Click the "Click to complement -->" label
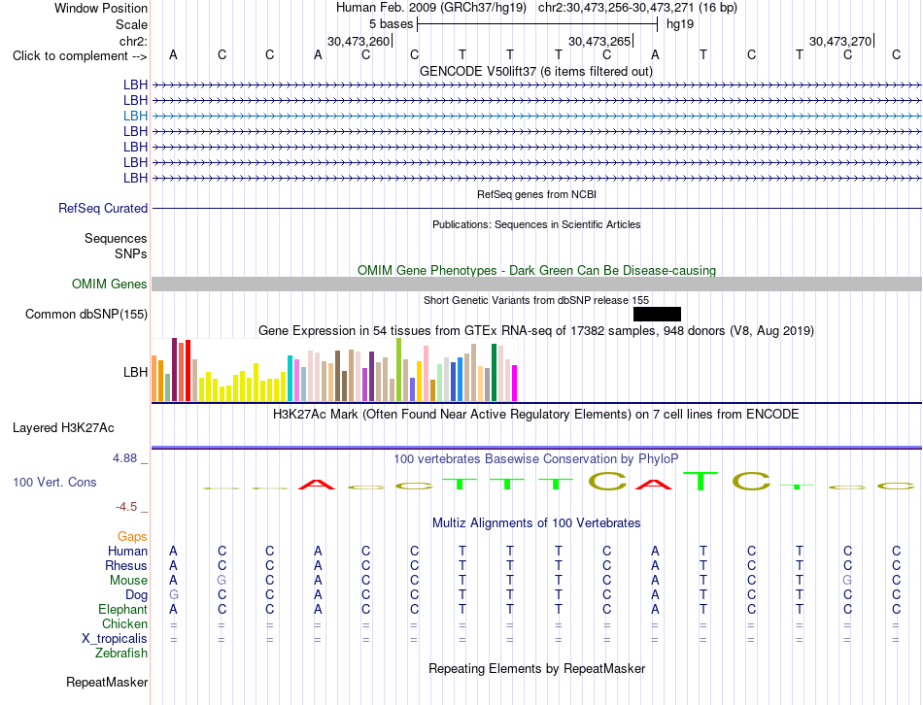Image resolution: width=923 pixels, height=705 pixels. tap(80, 56)
